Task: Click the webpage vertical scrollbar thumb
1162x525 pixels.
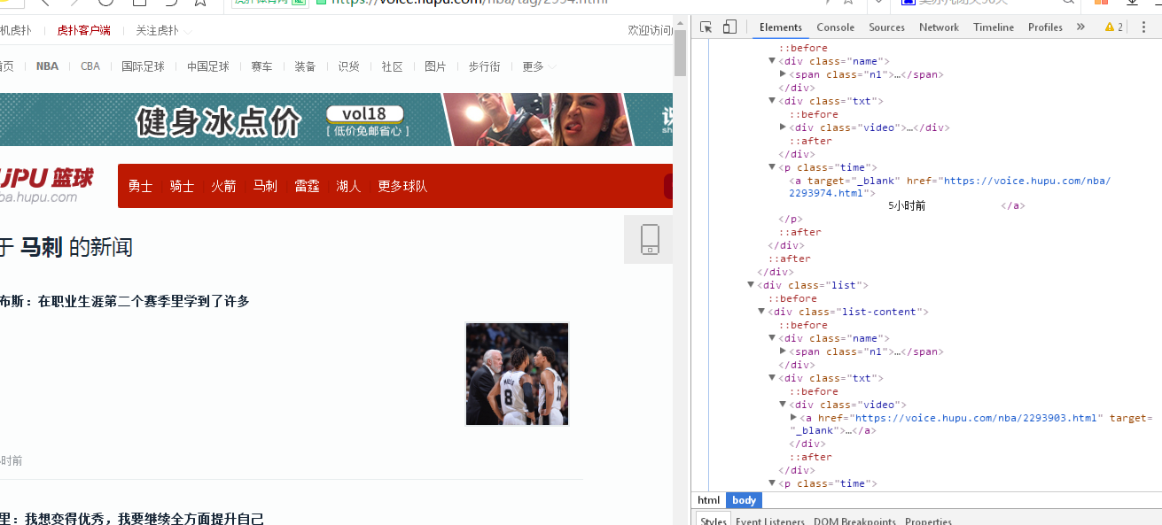Action: [x=680, y=53]
